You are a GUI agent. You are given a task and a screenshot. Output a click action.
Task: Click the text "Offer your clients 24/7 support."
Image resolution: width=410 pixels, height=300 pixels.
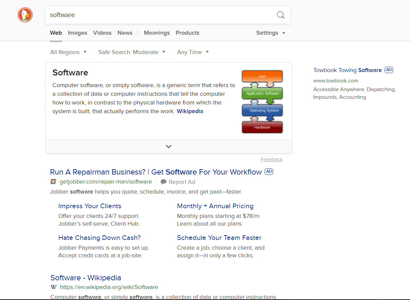pyautogui.click(x=99, y=216)
